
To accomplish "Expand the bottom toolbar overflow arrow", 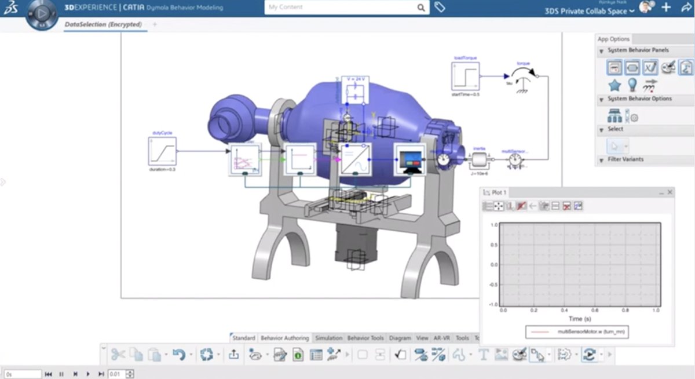I will coord(610,354).
